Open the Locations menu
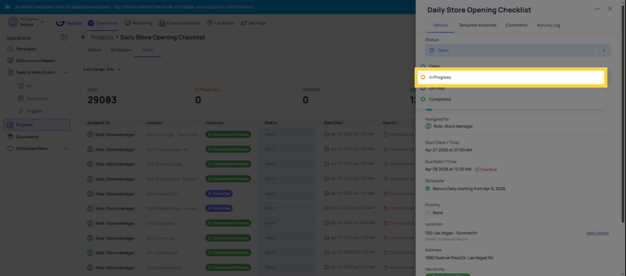Viewport: 626px width, 276px height. click(x=221, y=23)
